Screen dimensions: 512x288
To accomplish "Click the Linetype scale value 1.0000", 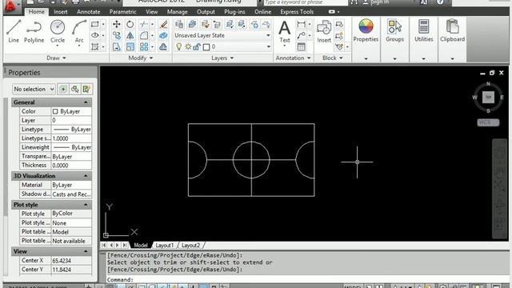I will point(71,138).
